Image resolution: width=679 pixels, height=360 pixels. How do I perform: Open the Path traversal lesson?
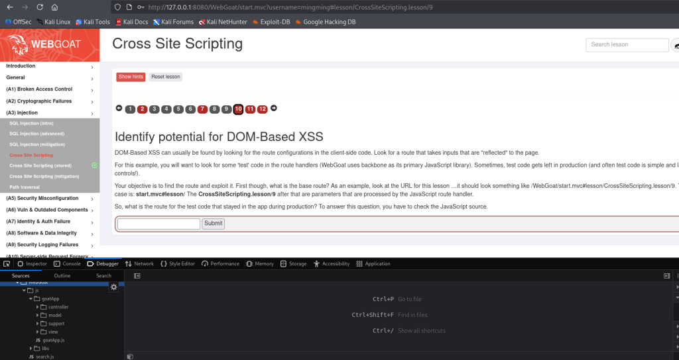(25, 187)
